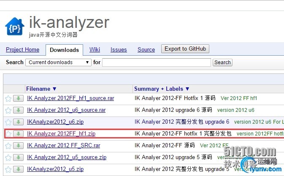Screen dimensions: 284x176
Task: Click the Export to GitHub button
Action: click(x=185, y=49)
